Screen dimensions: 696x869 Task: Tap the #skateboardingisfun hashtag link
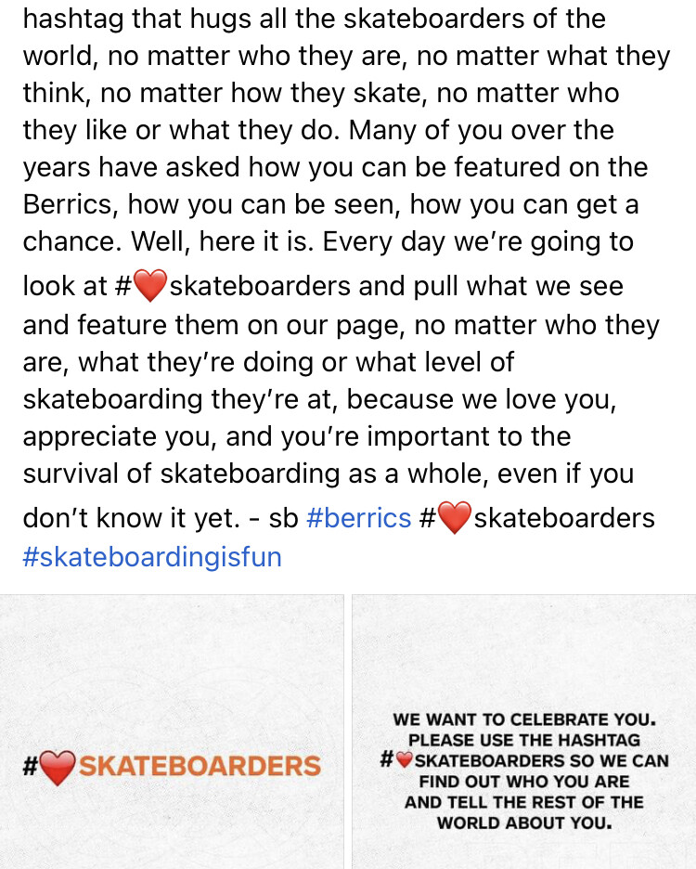click(152, 557)
